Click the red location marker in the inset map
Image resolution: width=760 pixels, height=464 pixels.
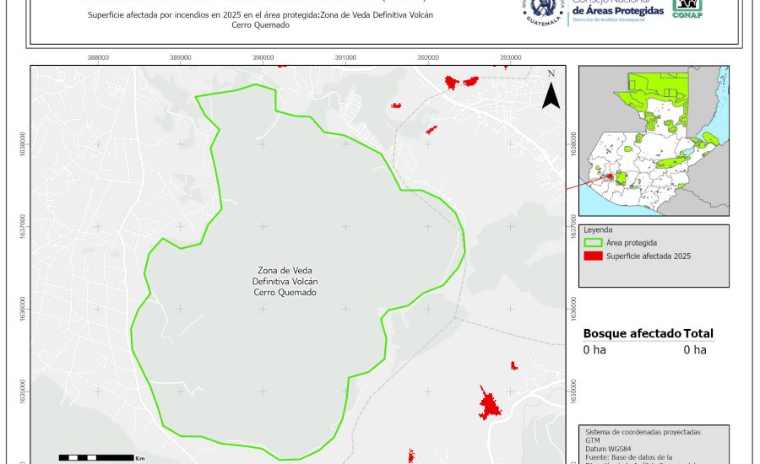610,176
